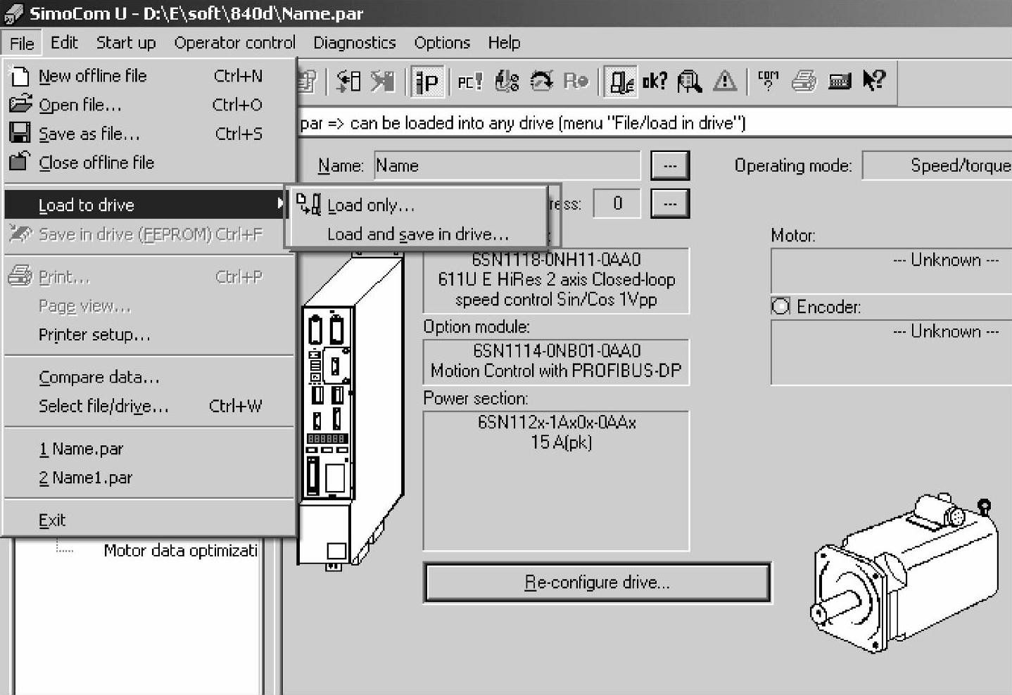The image size is (1012, 695).
Task: Click the Re-configure drive... button
Action: click(597, 582)
